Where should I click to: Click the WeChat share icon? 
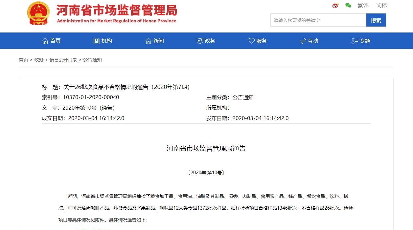(x=348, y=5)
